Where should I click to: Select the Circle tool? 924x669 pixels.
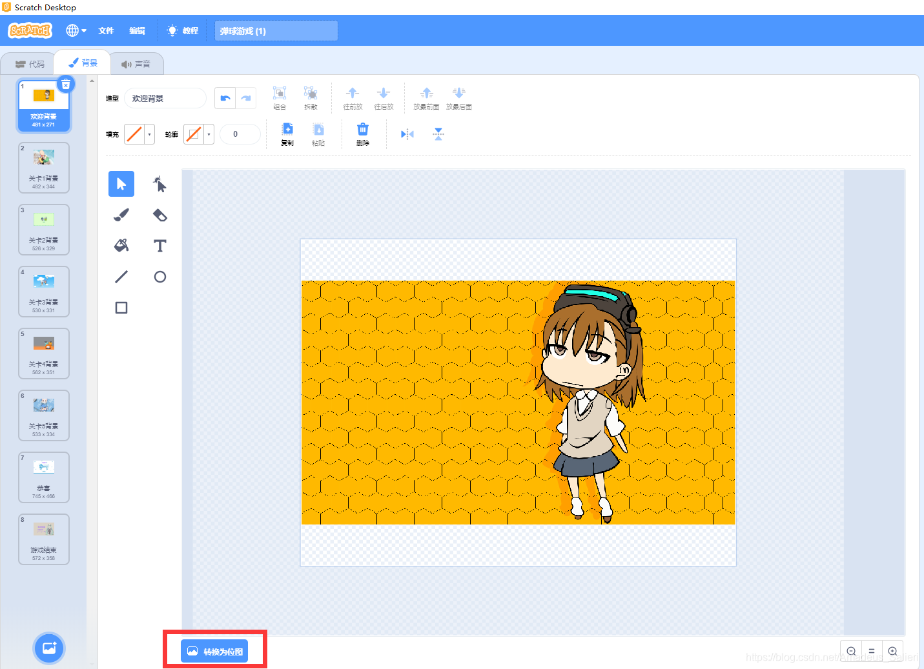159,277
